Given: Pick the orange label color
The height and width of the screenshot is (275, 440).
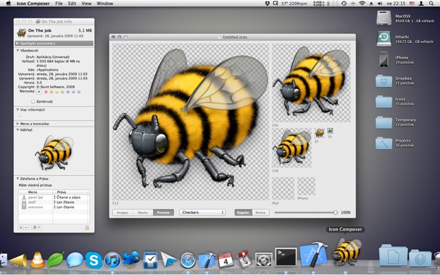Looking at the screenshot, I should point(51,92).
